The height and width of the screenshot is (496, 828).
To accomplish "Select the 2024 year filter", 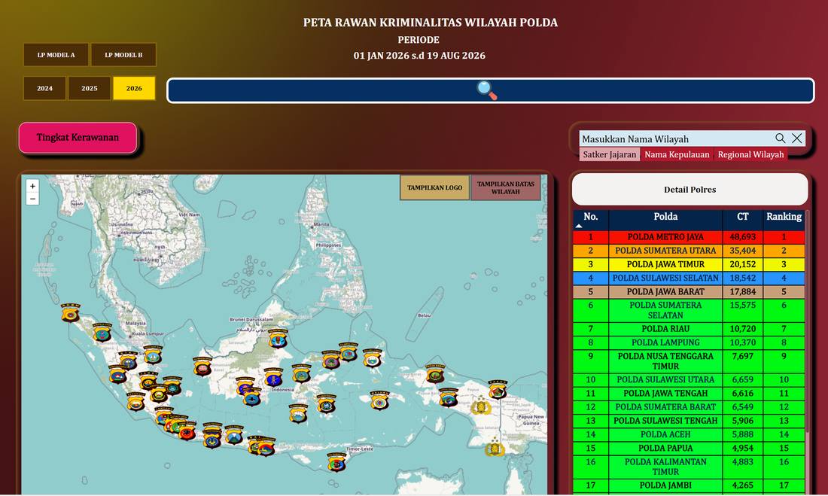I will pos(45,88).
